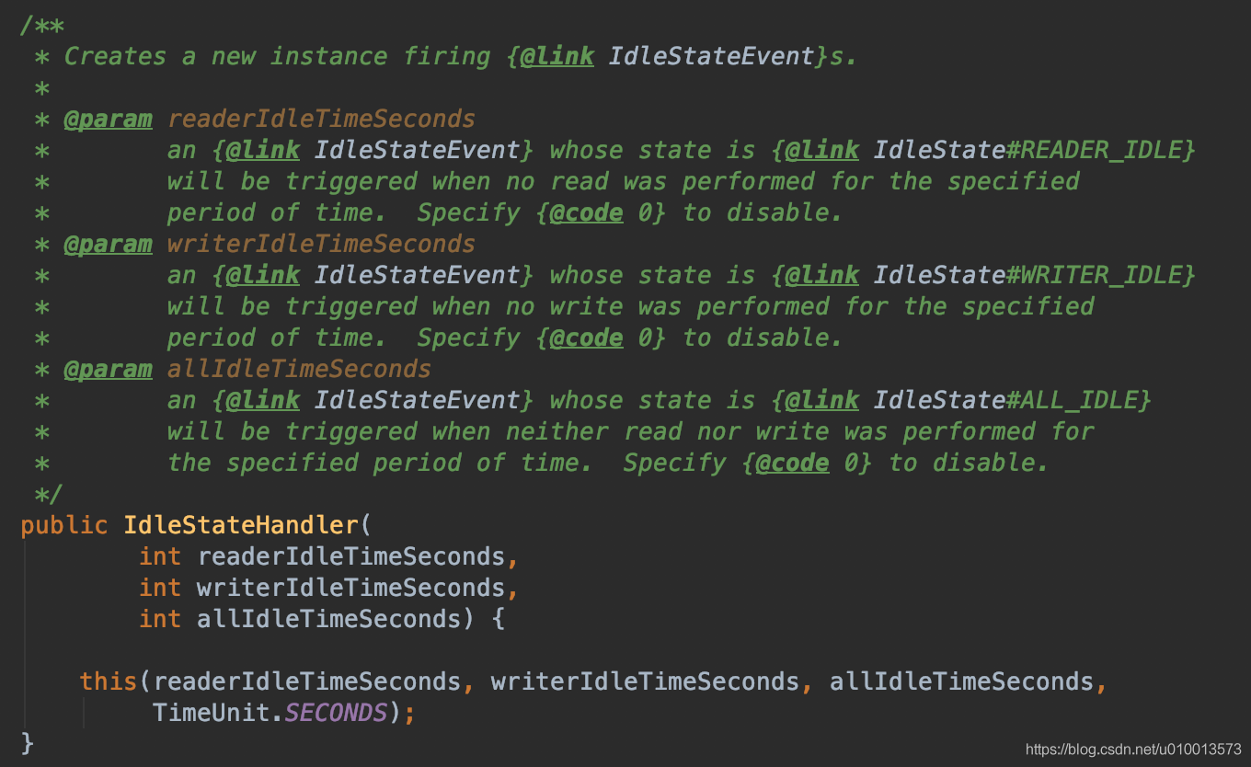1251x767 pixels.
Task: Click the SECONDS constant after TimeUnit
Action: click(x=335, y=713)
